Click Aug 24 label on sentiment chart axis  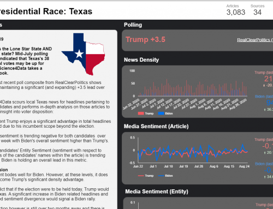point(244,166)
